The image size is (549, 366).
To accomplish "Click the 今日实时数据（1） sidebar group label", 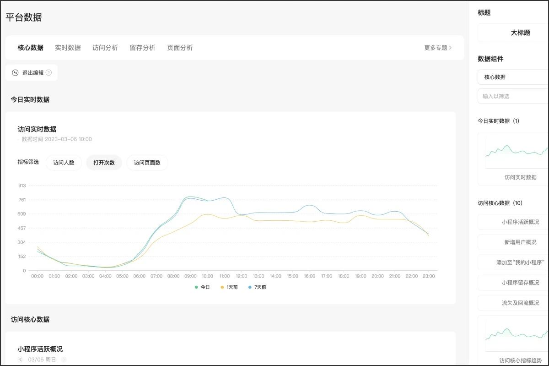I will (499, 121).
